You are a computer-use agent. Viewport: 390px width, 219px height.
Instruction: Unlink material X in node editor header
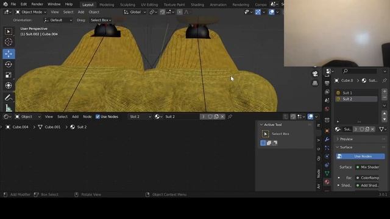pyautogui.click(x=222, y=116)
